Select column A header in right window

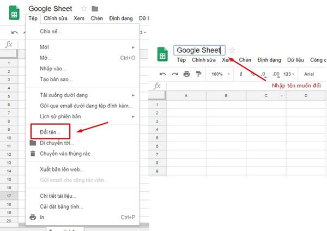click(186, 96)
